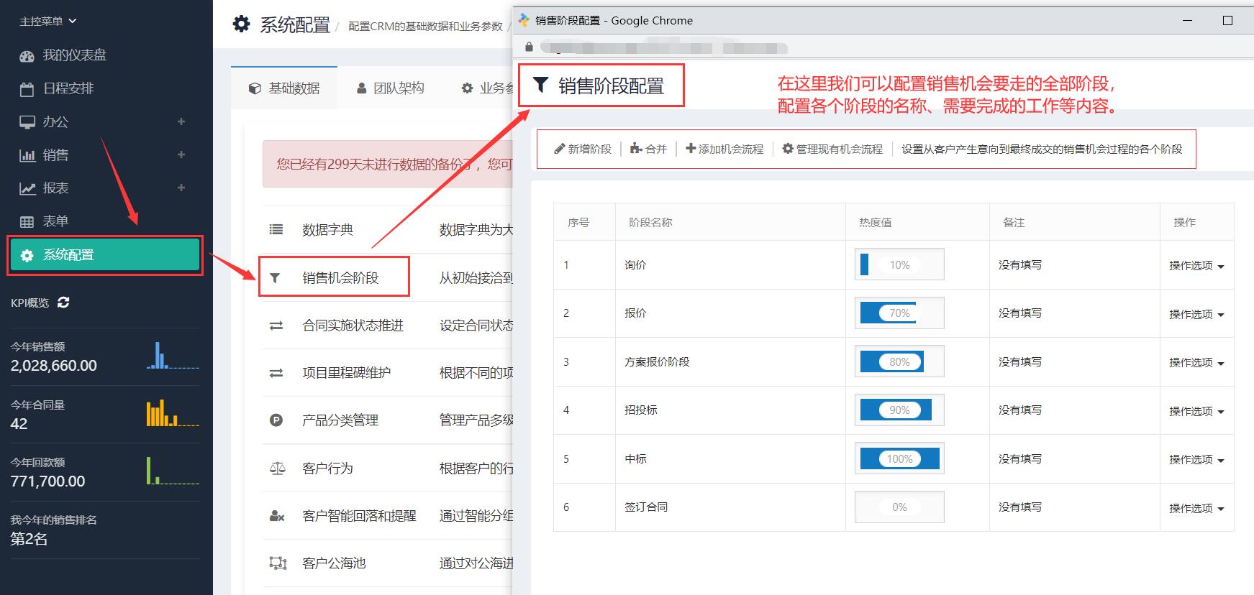Screen dimensions: 1254x595
Task: Expand the 销售 sidebar submenu
Action: click(x=181, y=154)
